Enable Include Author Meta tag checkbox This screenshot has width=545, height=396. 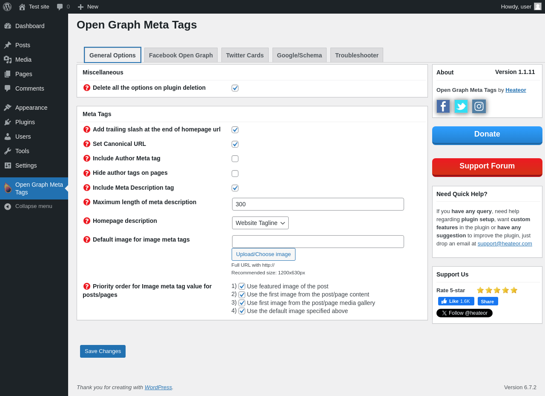235,159
